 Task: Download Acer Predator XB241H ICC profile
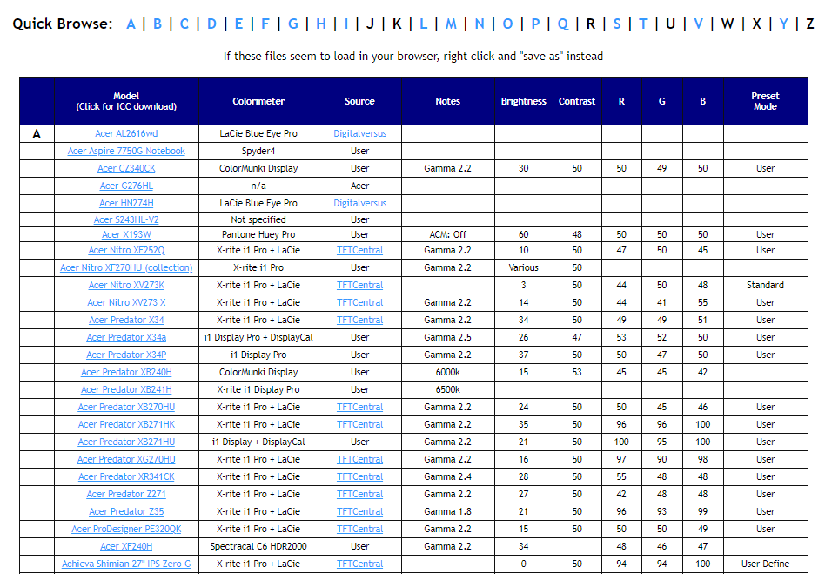click(126, 389)
